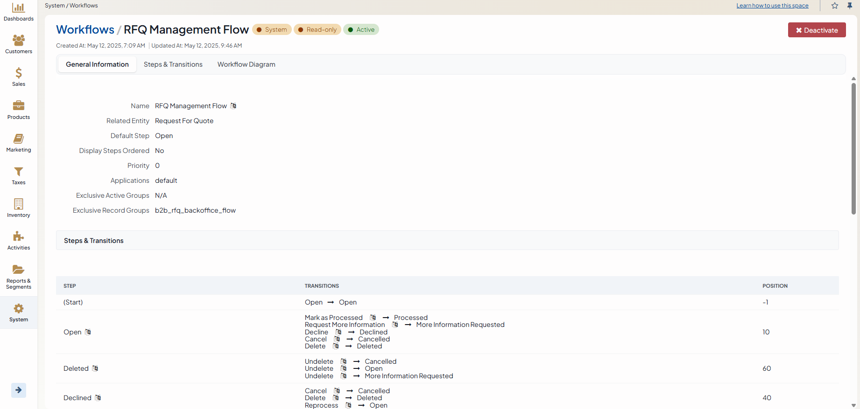Click the favorite star icon
This screenshot has width=860, height=409.
[x=835, y=6]
